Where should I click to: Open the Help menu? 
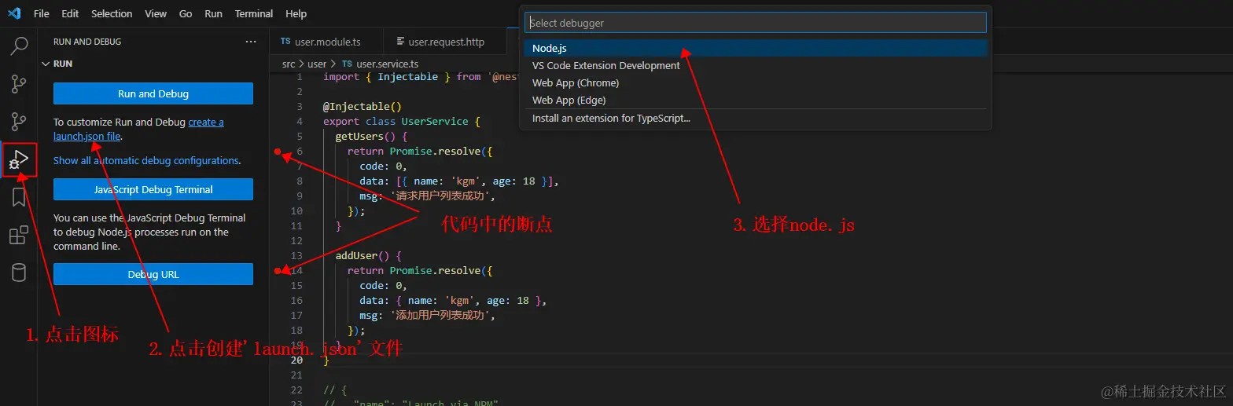[x=296, y=13]
